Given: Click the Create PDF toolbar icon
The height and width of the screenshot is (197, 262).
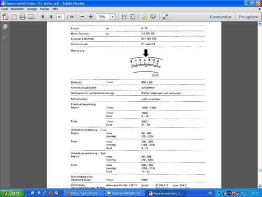Looking at the screenshot, I should pyautogui.click(x=5, y=17).
